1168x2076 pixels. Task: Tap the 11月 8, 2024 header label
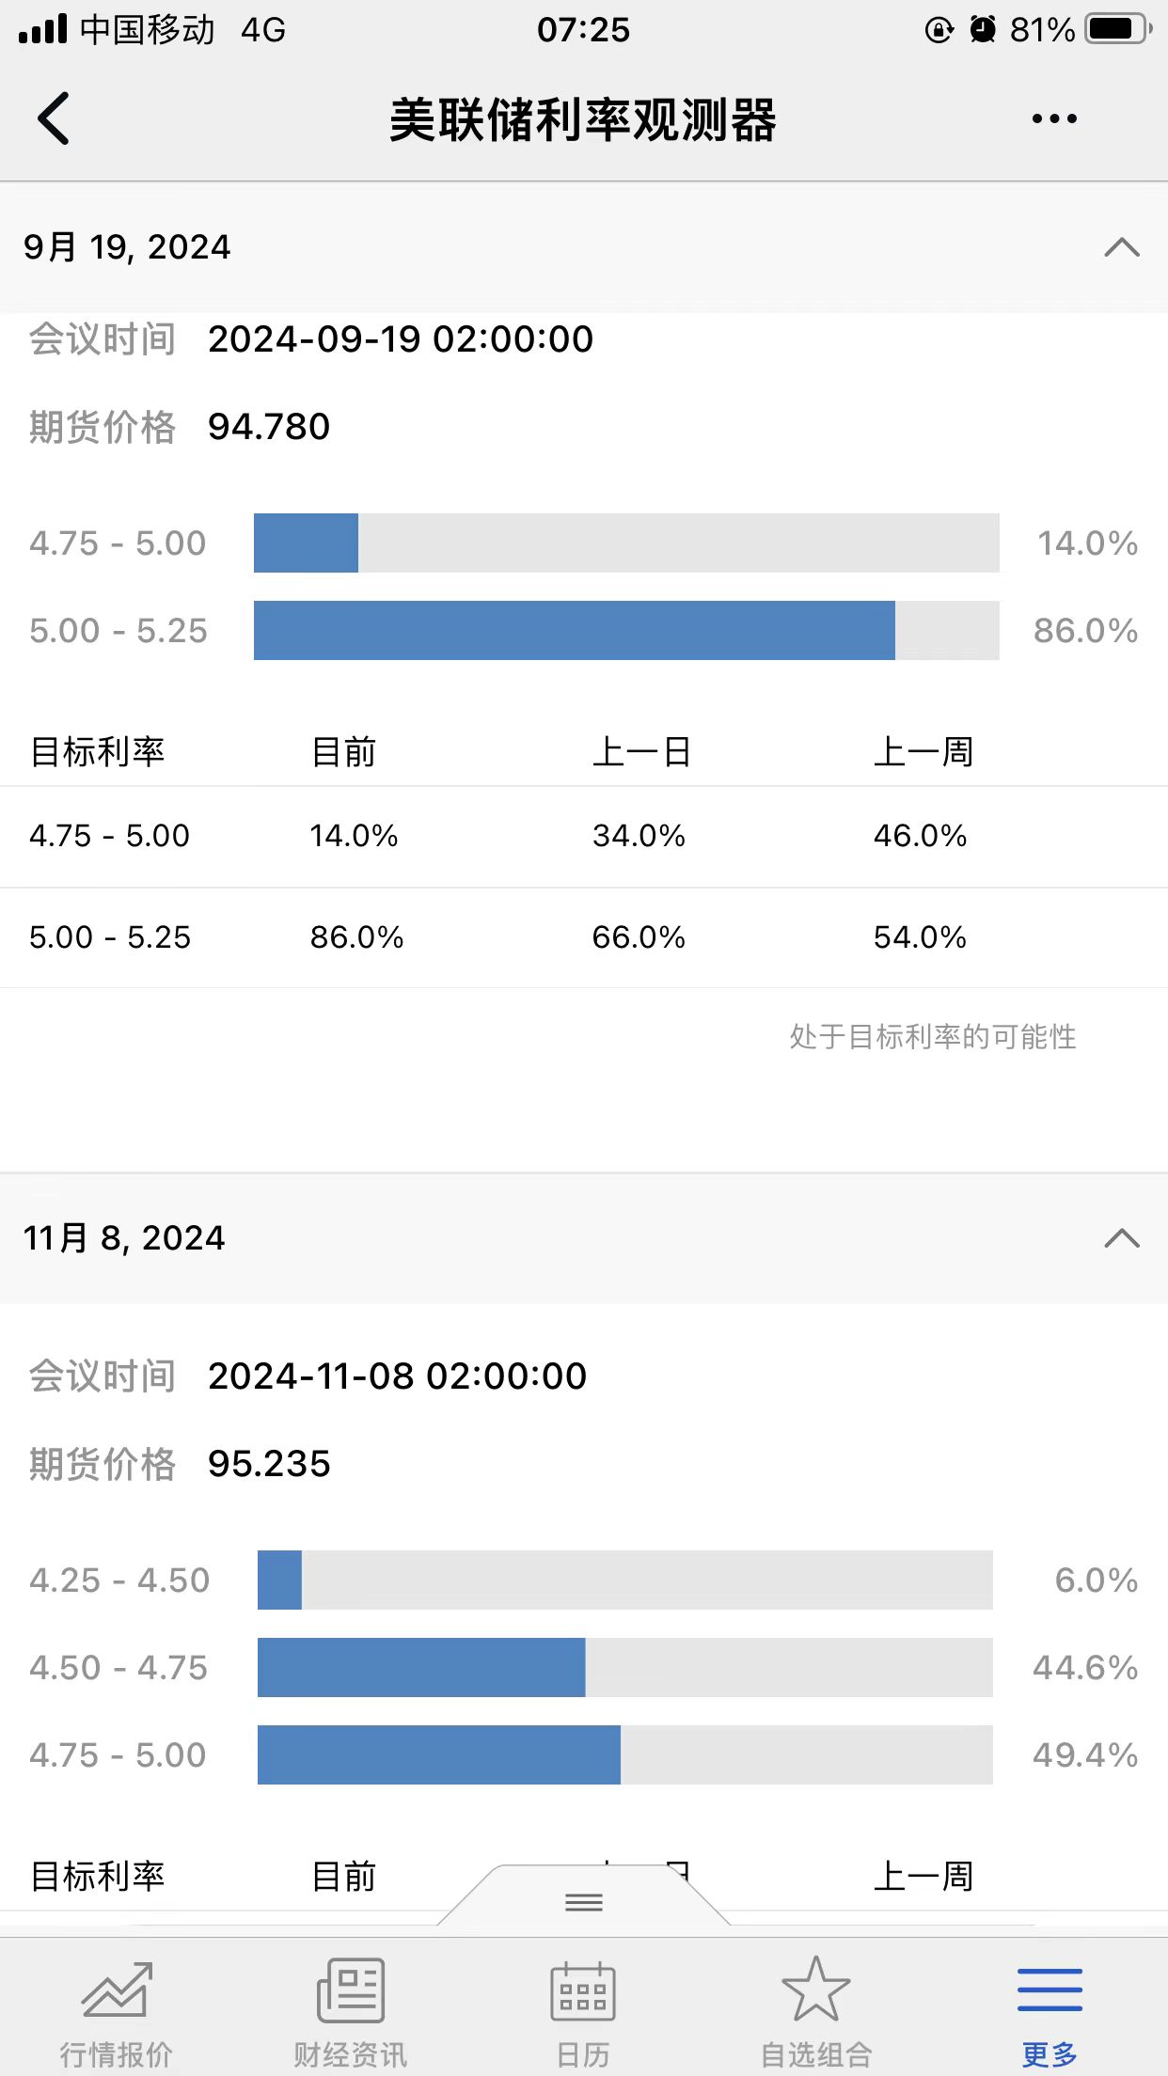pos(124,1238)
